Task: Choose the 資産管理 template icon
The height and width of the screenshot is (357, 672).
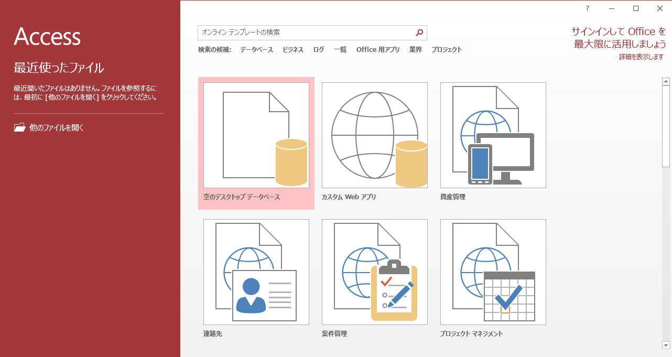Action: 493,135
